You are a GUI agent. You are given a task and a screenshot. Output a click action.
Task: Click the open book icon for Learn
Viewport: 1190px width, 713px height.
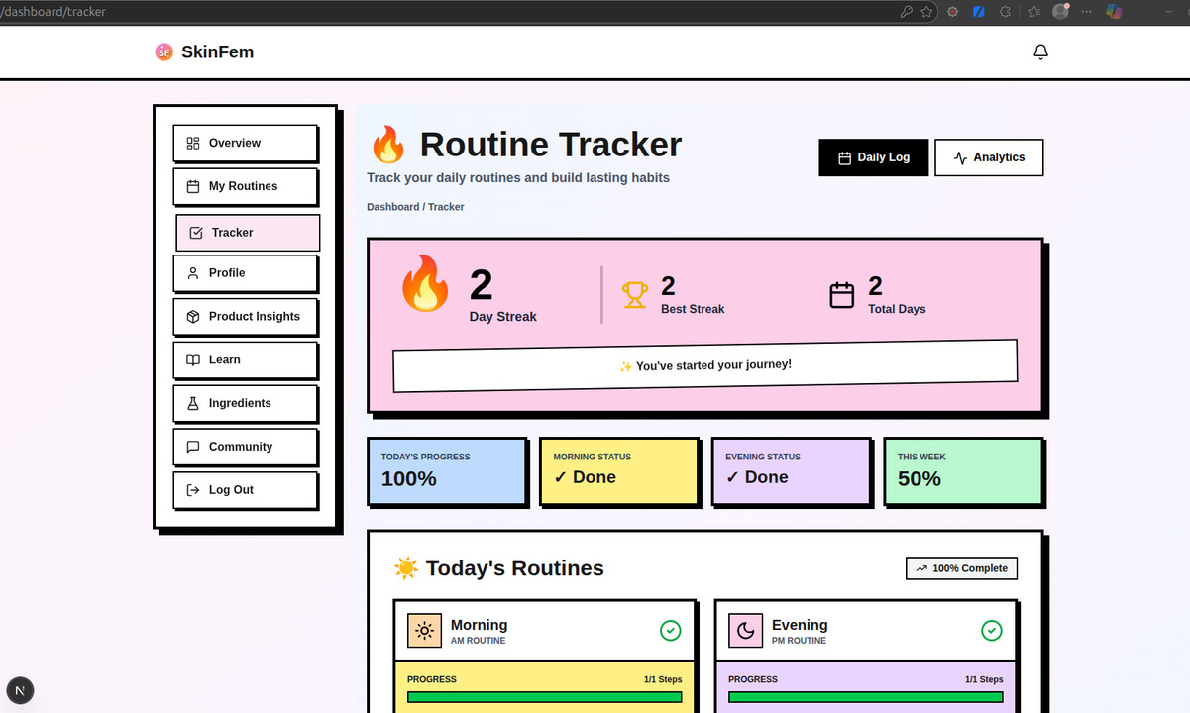(x=193, y=359)
